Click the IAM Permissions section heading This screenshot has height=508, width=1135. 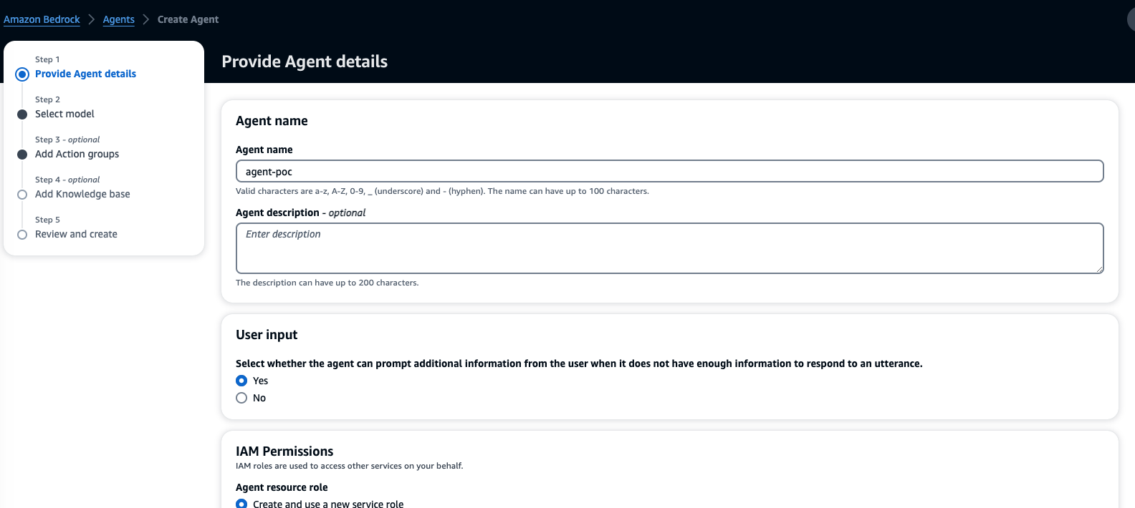(284, 451)
